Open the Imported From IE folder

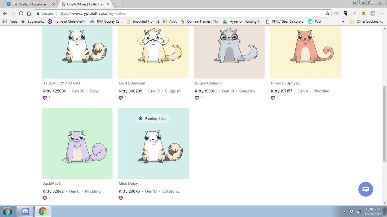143,21
